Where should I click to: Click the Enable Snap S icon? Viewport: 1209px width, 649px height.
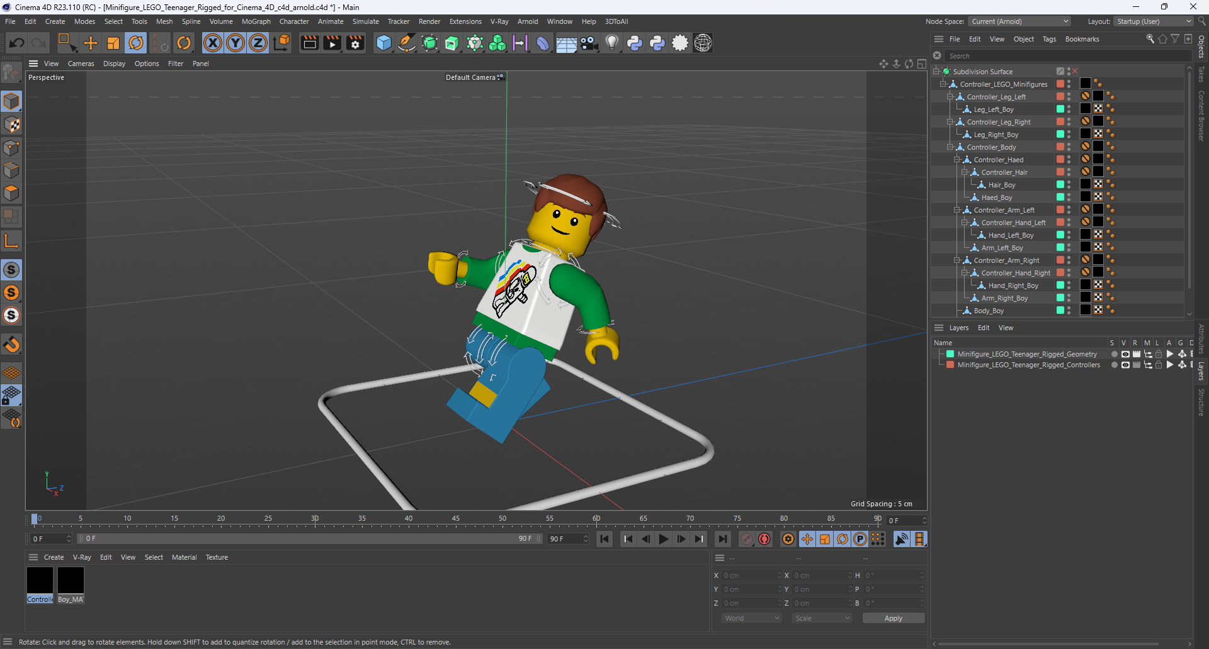click(11, 270)
